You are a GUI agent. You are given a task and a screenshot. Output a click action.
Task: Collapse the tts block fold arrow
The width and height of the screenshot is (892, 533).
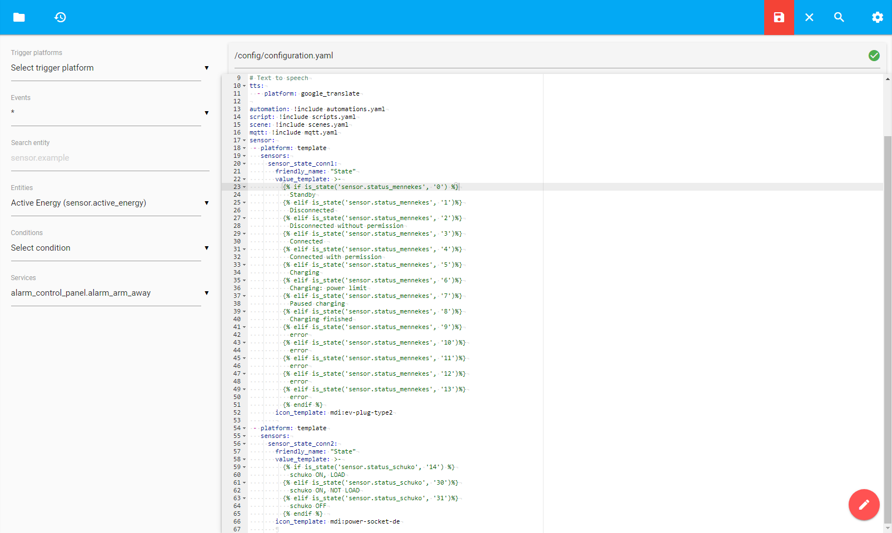[244, 86]
